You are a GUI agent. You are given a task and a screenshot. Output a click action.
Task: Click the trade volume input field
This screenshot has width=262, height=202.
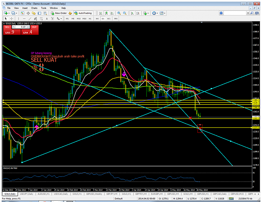(21, 27)
